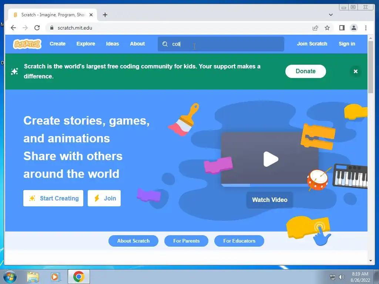This screenshot has height=284, width=379.
Task: Open For Parents link
Action: [x=187, y=241]
